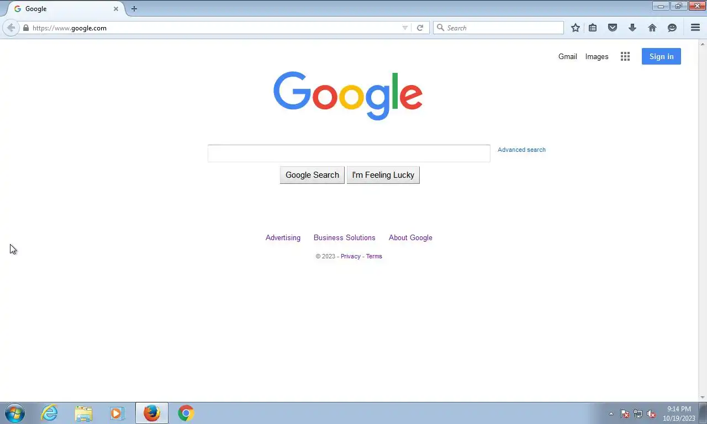This screenshot has width=707, height=424.
Task: Go to Firefox home page icon
Action: [x=652, y=28]
